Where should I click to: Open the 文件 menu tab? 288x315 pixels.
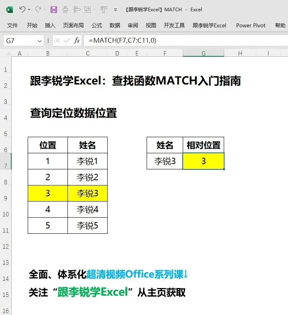pos(12,25)
